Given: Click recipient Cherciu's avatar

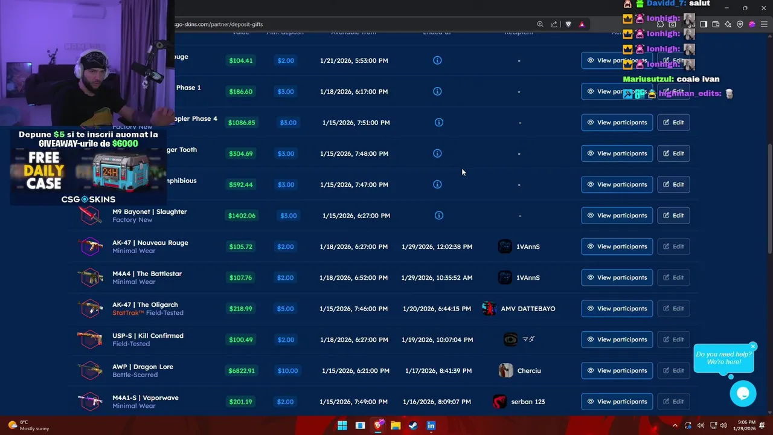Looking at the screenshot, I should (x=505, y=370).
